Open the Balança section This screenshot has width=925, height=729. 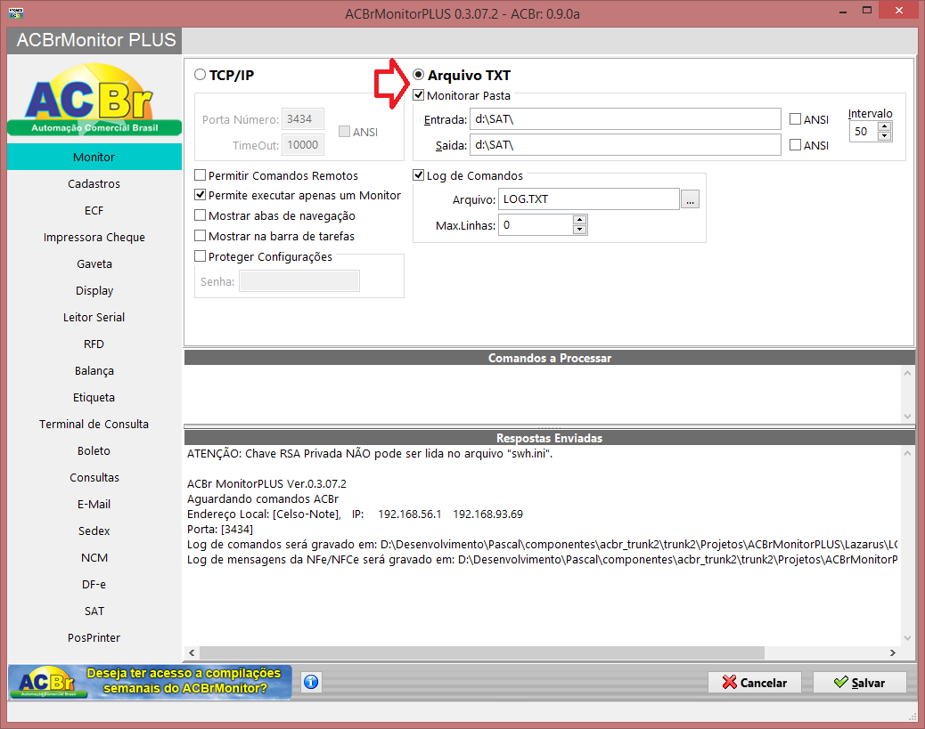94,370
